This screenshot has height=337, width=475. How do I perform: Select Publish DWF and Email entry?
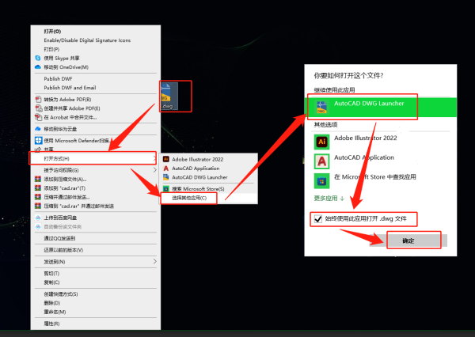(70, 88)
